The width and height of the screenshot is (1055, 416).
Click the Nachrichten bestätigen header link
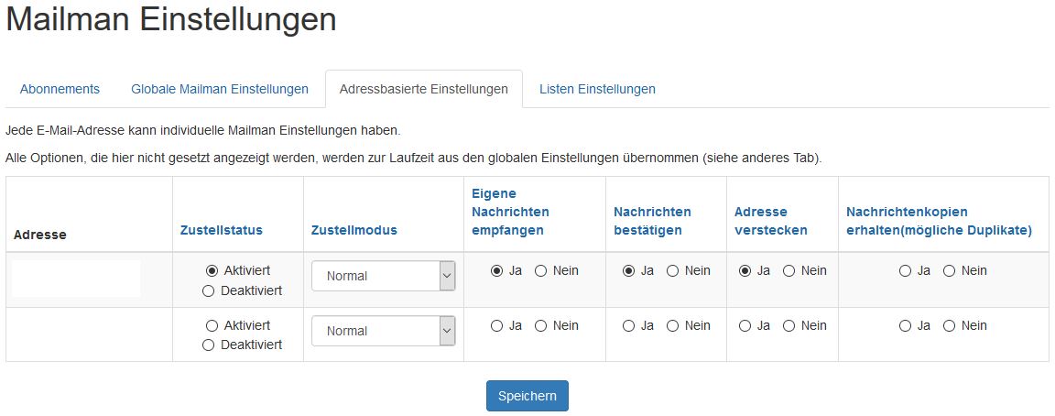coord(652,221)
